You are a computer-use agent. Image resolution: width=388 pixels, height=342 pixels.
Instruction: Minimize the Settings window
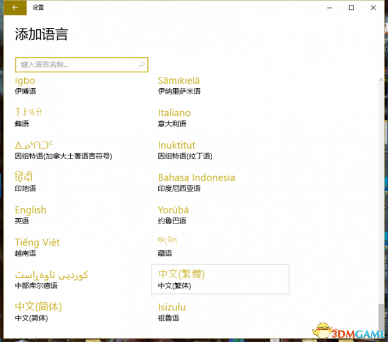pyautogui.click(x=329, y=8)
